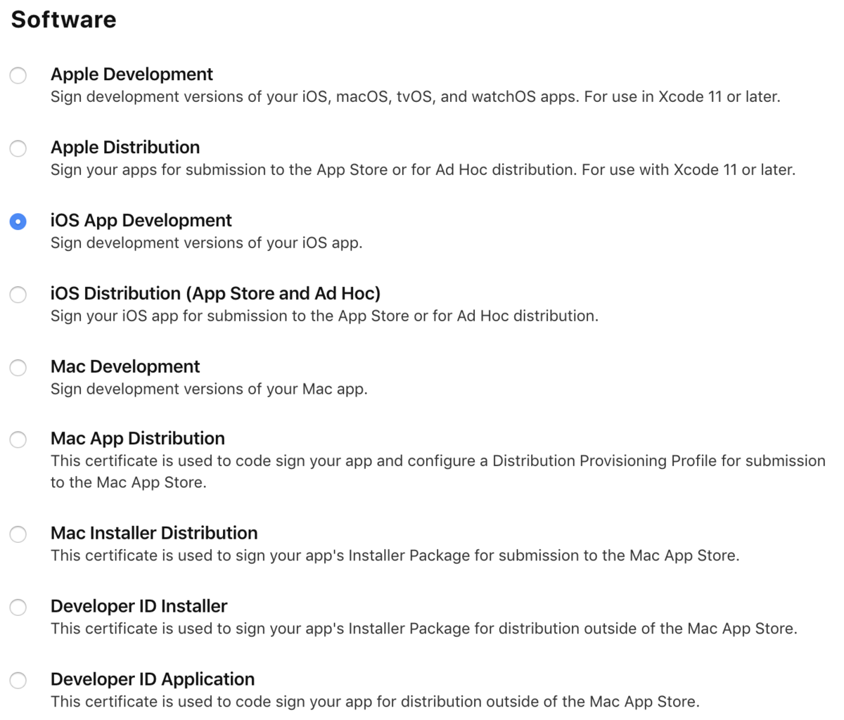Viewport: 844px width, 720px height.
Task: Click description 'Sign development versions of your Mac app.'
Action: pyautogui.click(x=209, y=390)
